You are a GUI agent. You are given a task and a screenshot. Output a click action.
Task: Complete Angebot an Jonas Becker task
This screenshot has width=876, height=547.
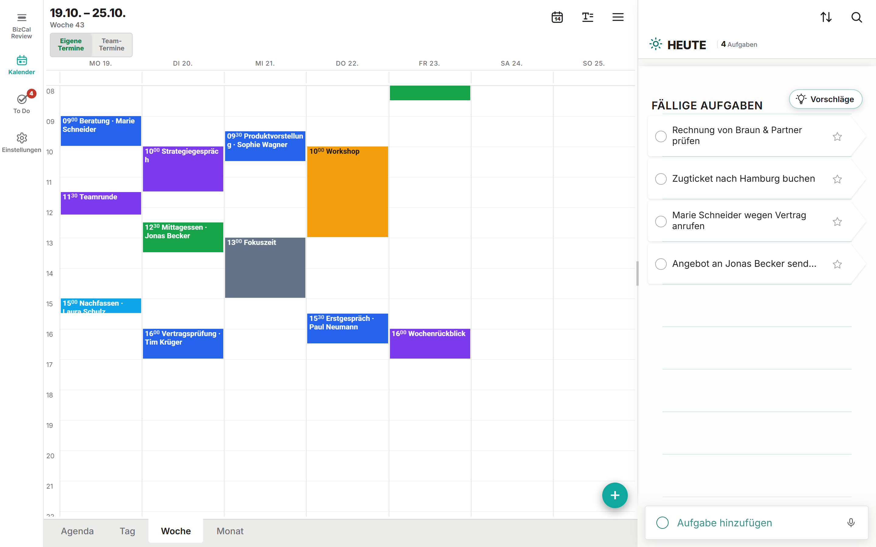[x=661, y=264]
